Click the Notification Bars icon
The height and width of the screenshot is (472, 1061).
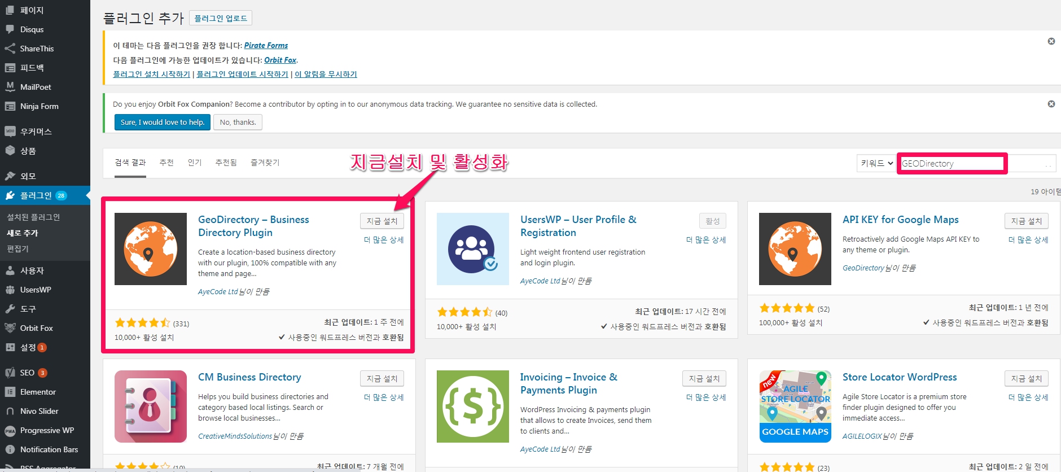10,449
